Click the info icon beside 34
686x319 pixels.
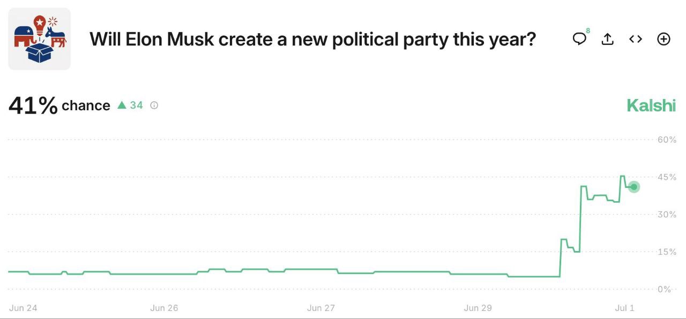point(154,105)
